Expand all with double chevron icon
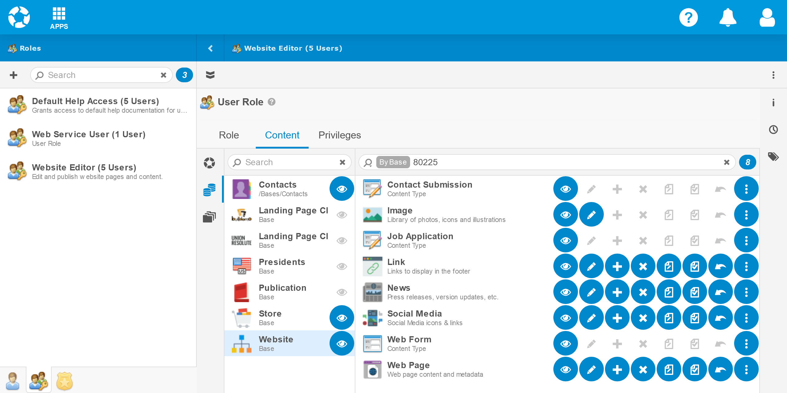Viewport: 787px width, 393px height. click(x=210, y=75)
